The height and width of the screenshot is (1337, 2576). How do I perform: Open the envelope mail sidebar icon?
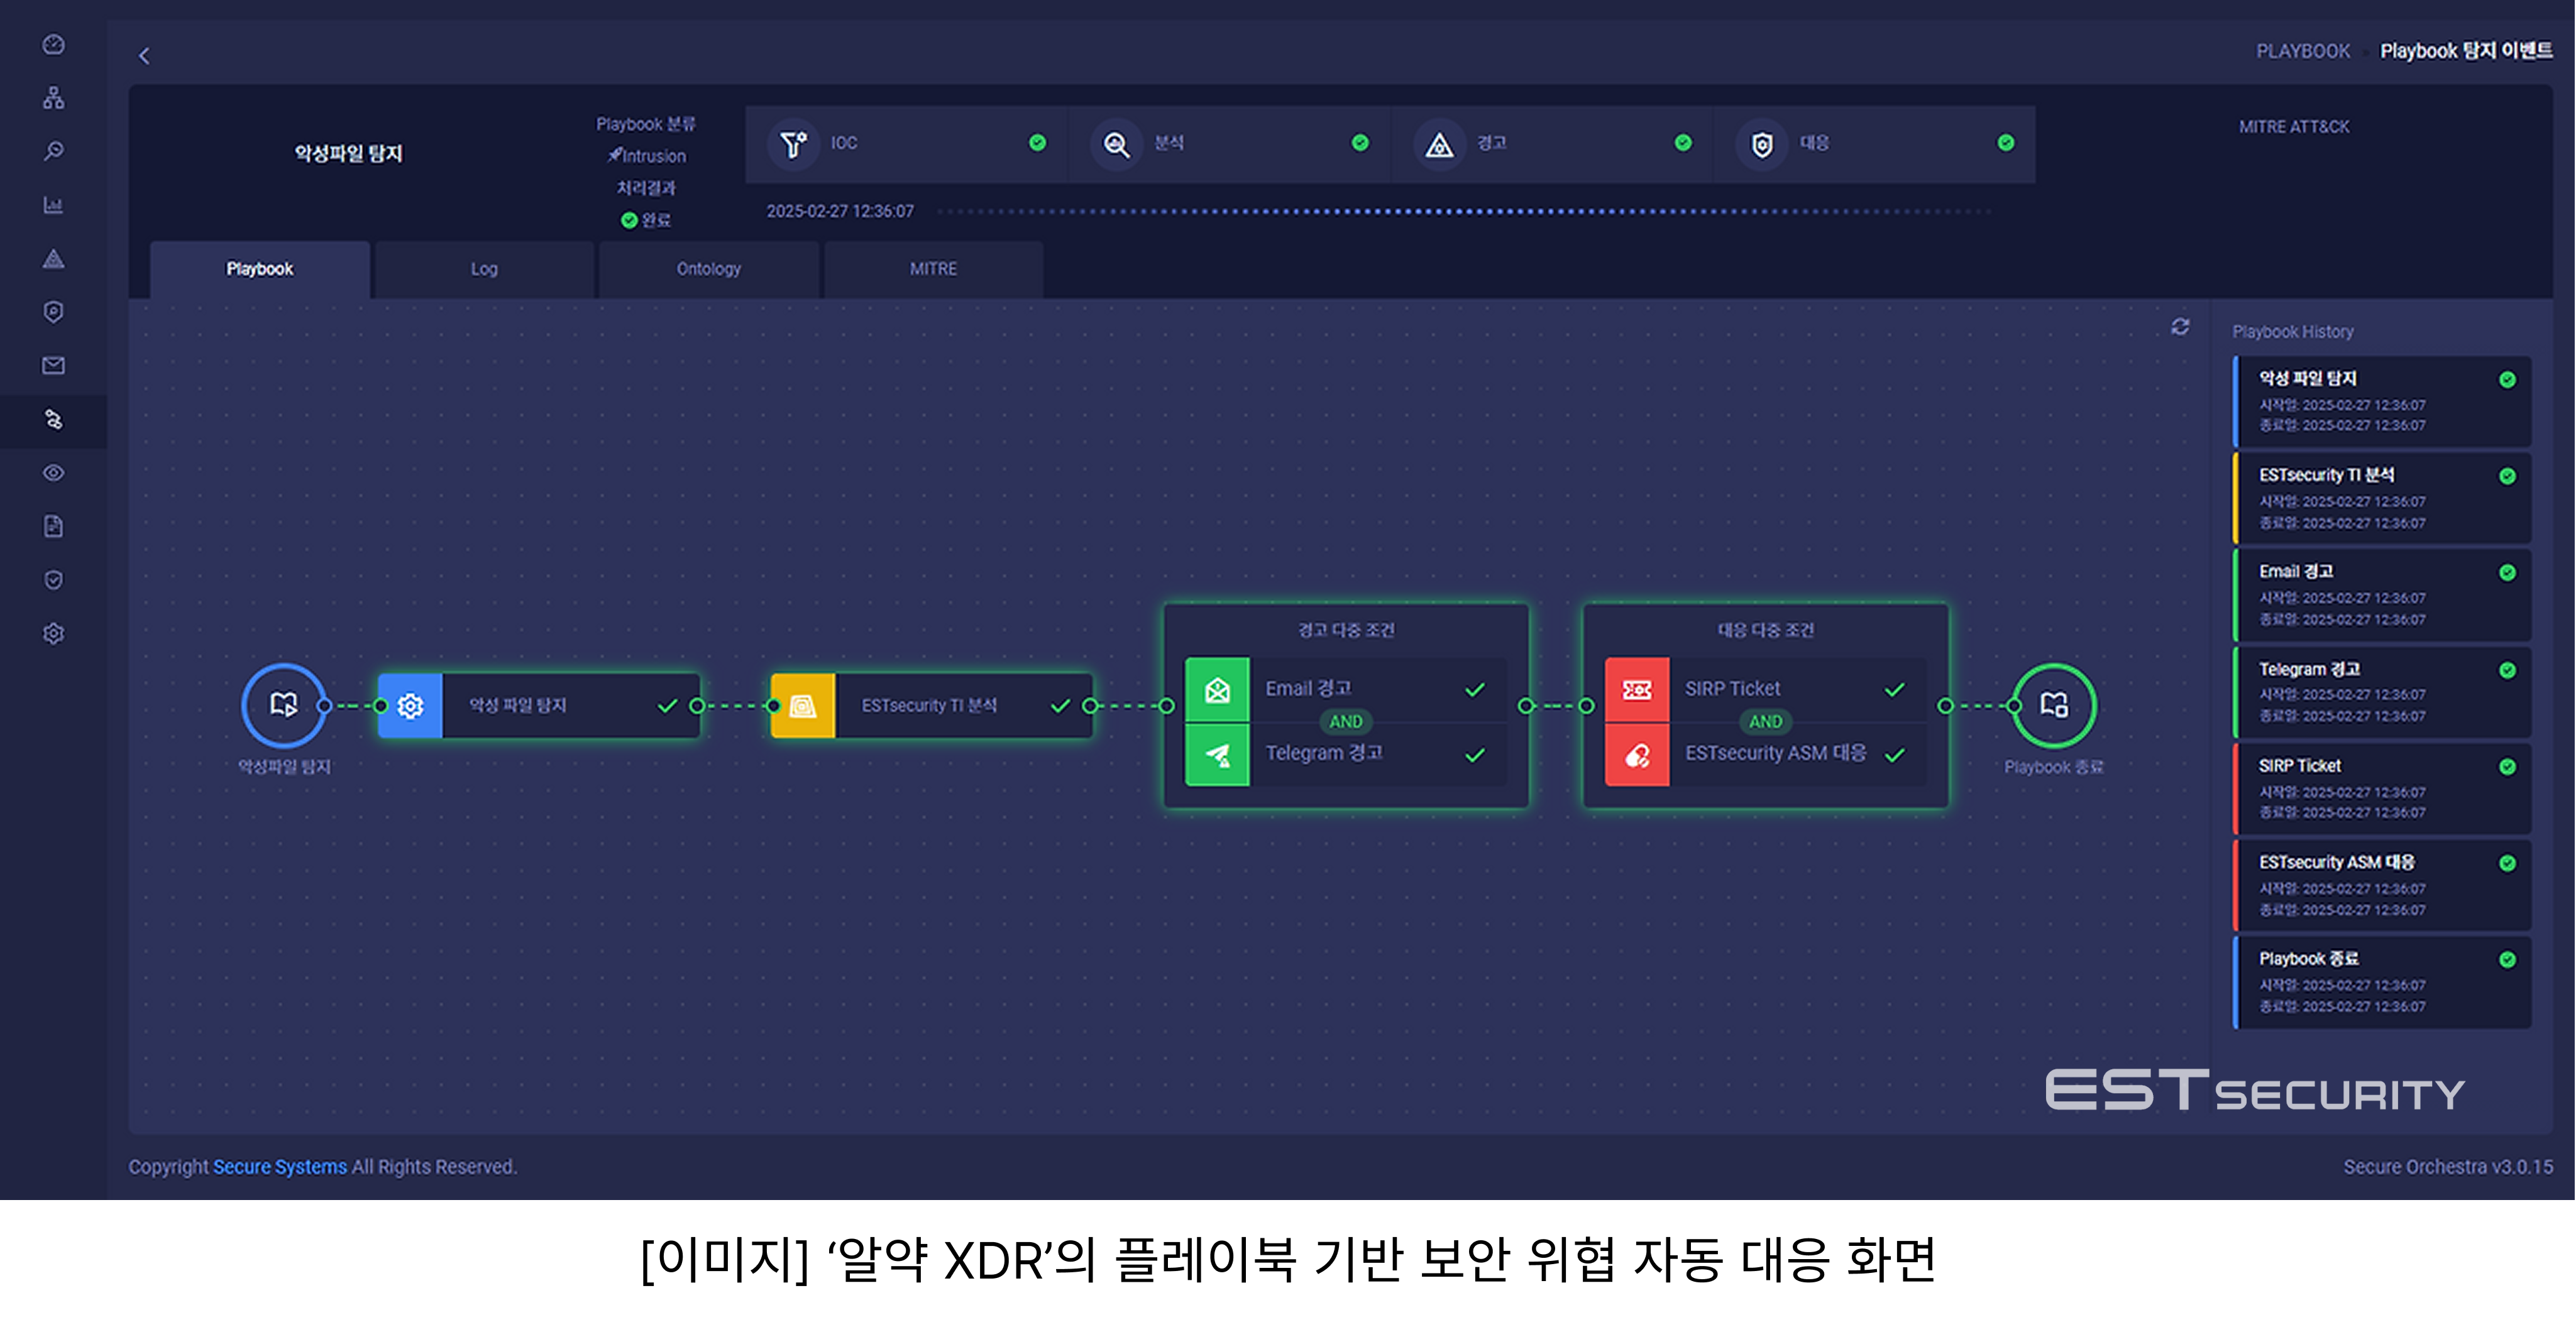click(54, 366)
